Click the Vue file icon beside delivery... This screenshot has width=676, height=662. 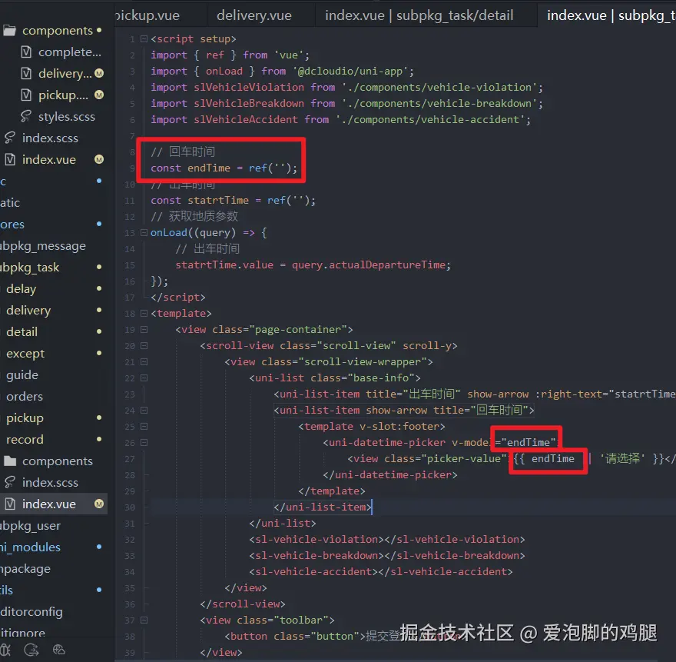pos(26,73)
